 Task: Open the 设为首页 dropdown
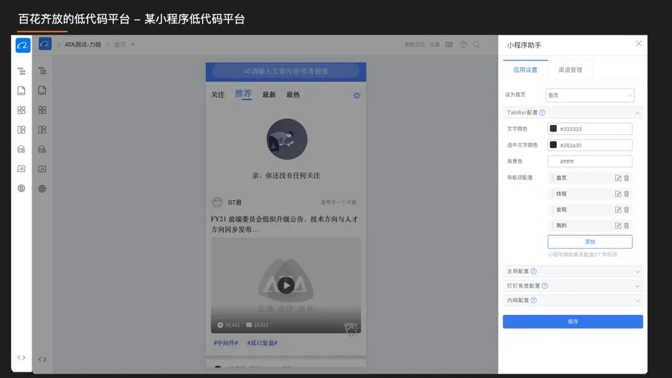590,95
